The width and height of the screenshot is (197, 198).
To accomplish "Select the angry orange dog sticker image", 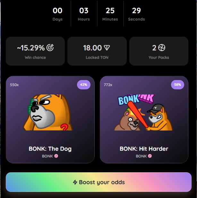I will pyautogui.click(x=48, y=113).
